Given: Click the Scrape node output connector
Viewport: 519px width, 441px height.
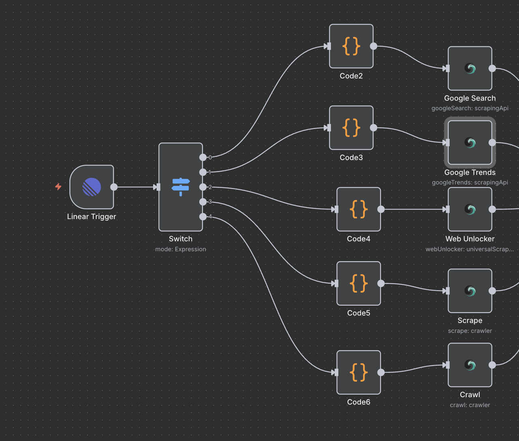Looking at the screenshot, I should (x=492, y=291).
